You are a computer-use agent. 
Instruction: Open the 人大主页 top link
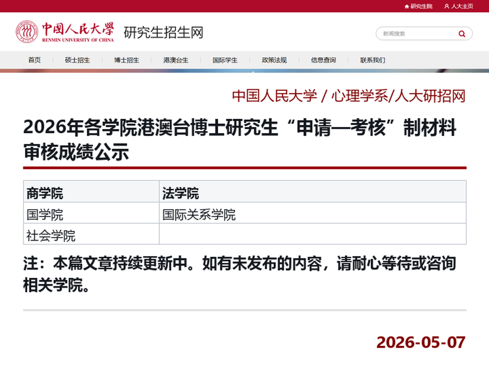pyautogui.click(x=462, y=6)
